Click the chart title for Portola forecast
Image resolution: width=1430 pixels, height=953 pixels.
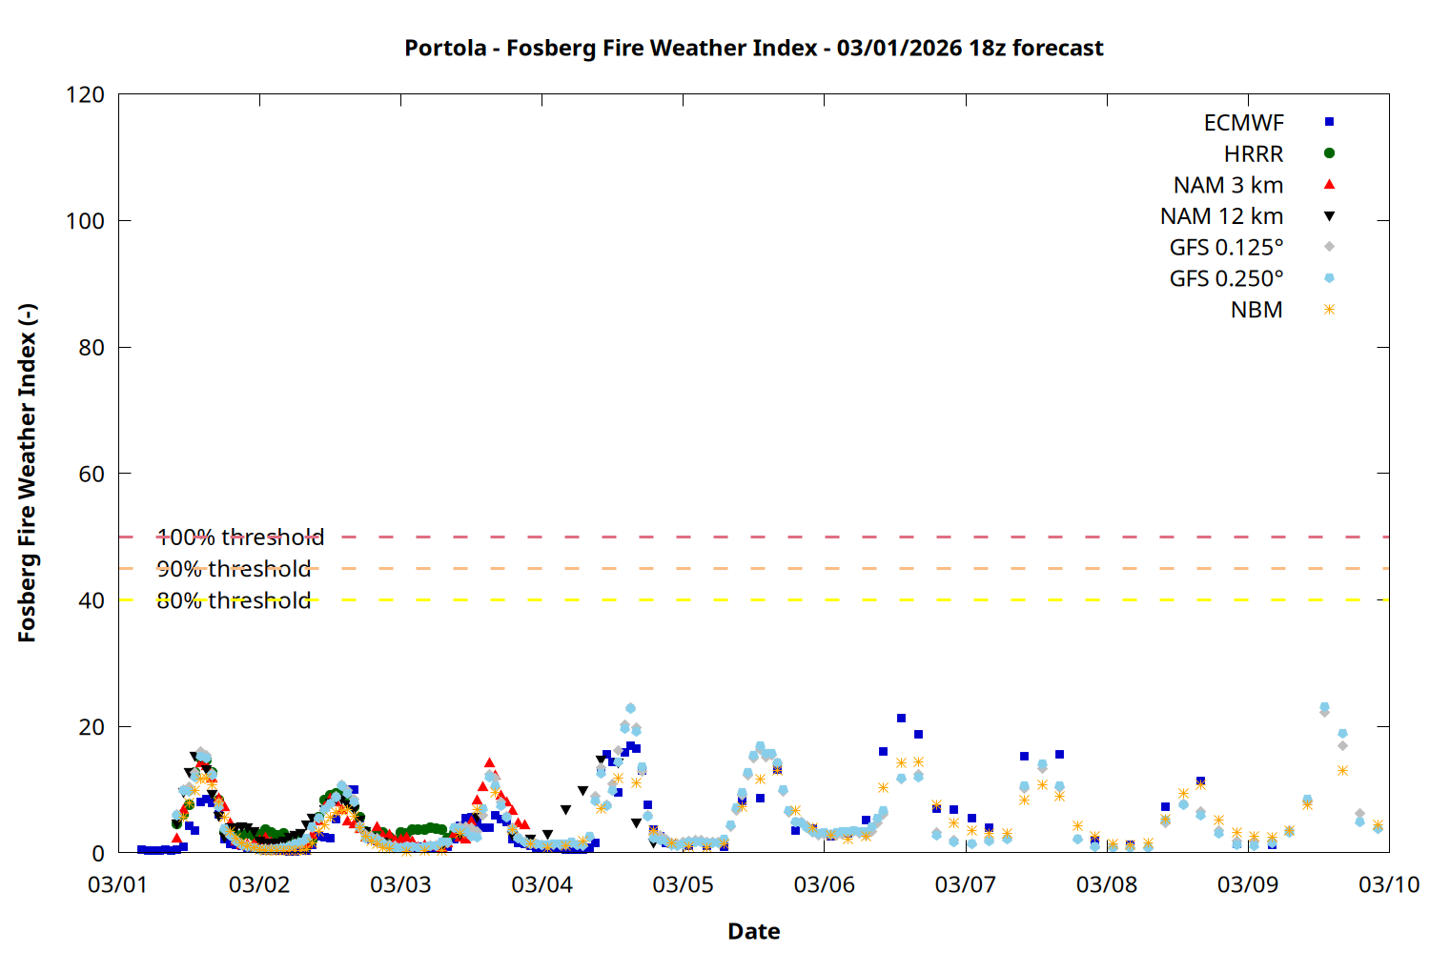[x=753, y=48]
